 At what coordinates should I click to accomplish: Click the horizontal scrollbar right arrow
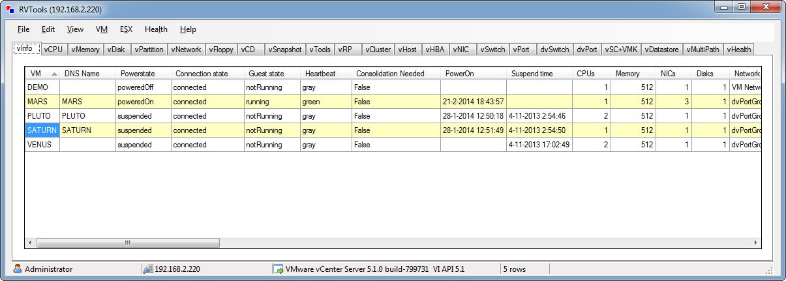pos(756,243)
